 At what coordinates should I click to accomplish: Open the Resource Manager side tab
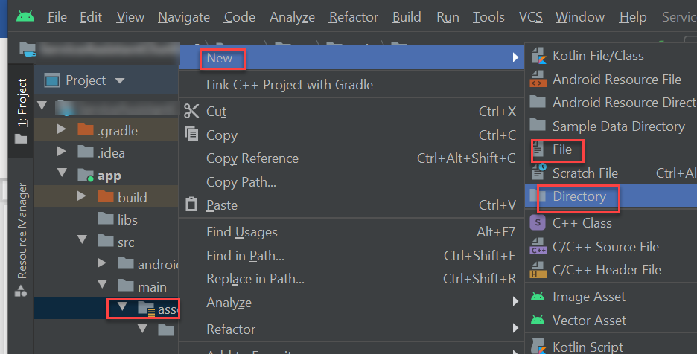[x=22, y=231]
